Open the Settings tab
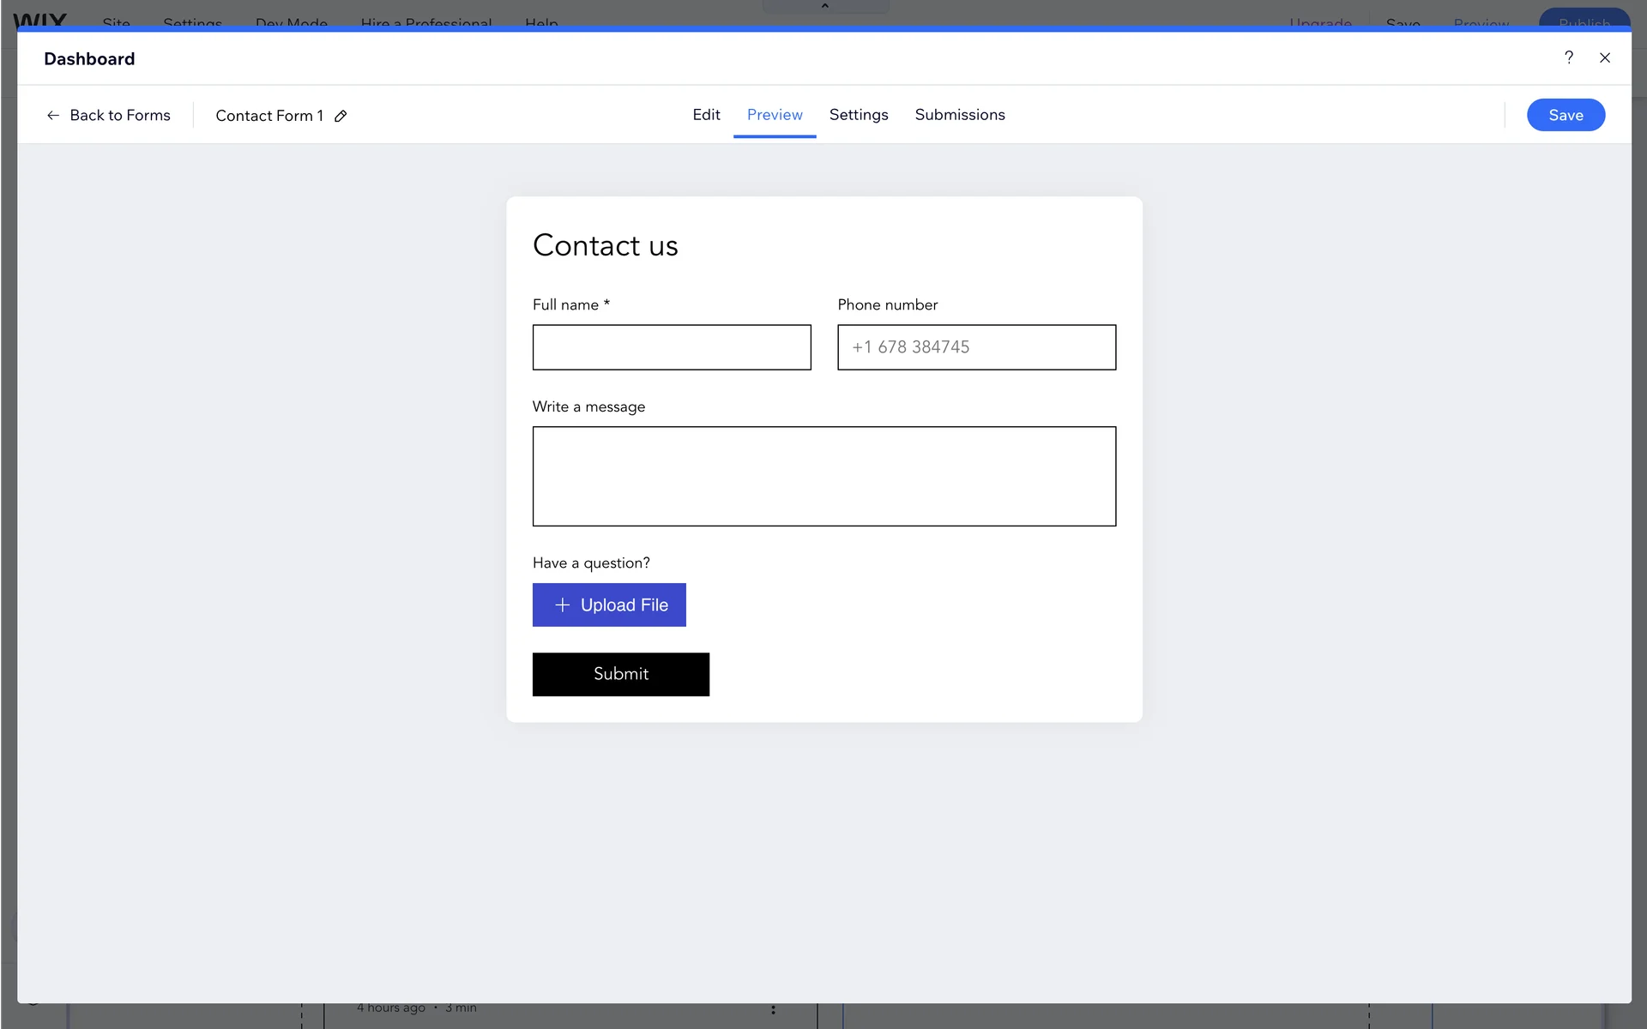Screen dimensions: 1647x1029 pos(858,115)
